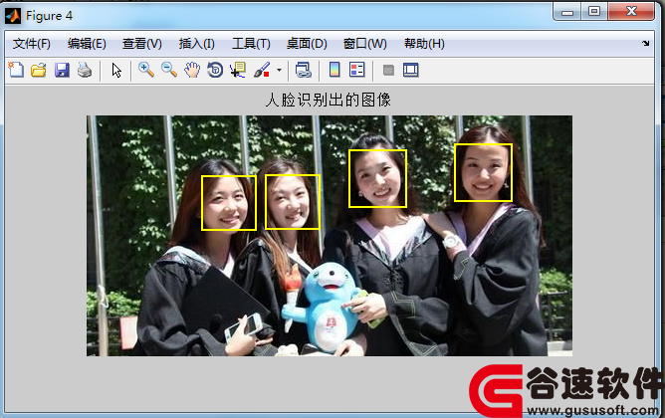Open the 桌面(D) menu
The image size is (665, 418).
pos(307,43)
